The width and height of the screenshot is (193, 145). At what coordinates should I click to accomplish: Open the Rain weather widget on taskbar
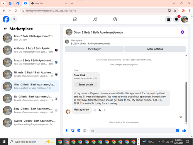tap(148, 142)
